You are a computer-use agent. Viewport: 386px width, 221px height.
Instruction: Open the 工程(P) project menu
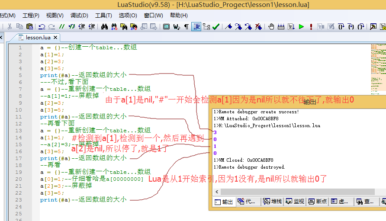click(x=31, y=16)
